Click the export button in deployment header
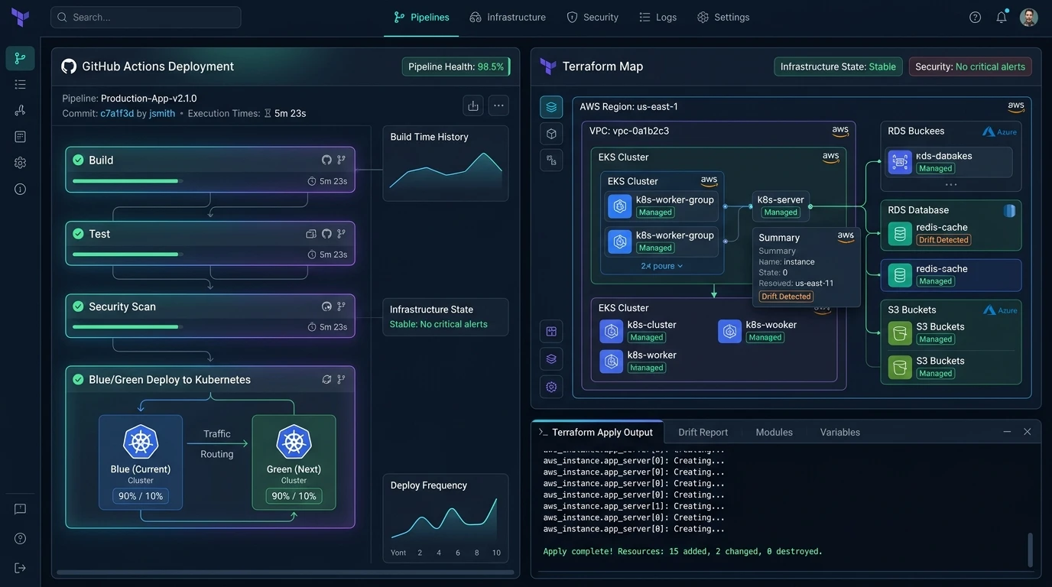Viewport: 1052px width, 587px height. pyautogui.click(x=473, y=105)
